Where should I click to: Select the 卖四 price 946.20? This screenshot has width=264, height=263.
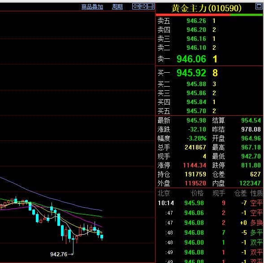pos(196,30)
